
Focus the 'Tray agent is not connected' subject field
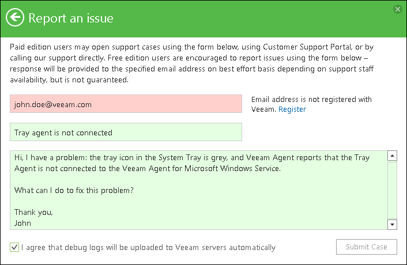click(126, 132)
